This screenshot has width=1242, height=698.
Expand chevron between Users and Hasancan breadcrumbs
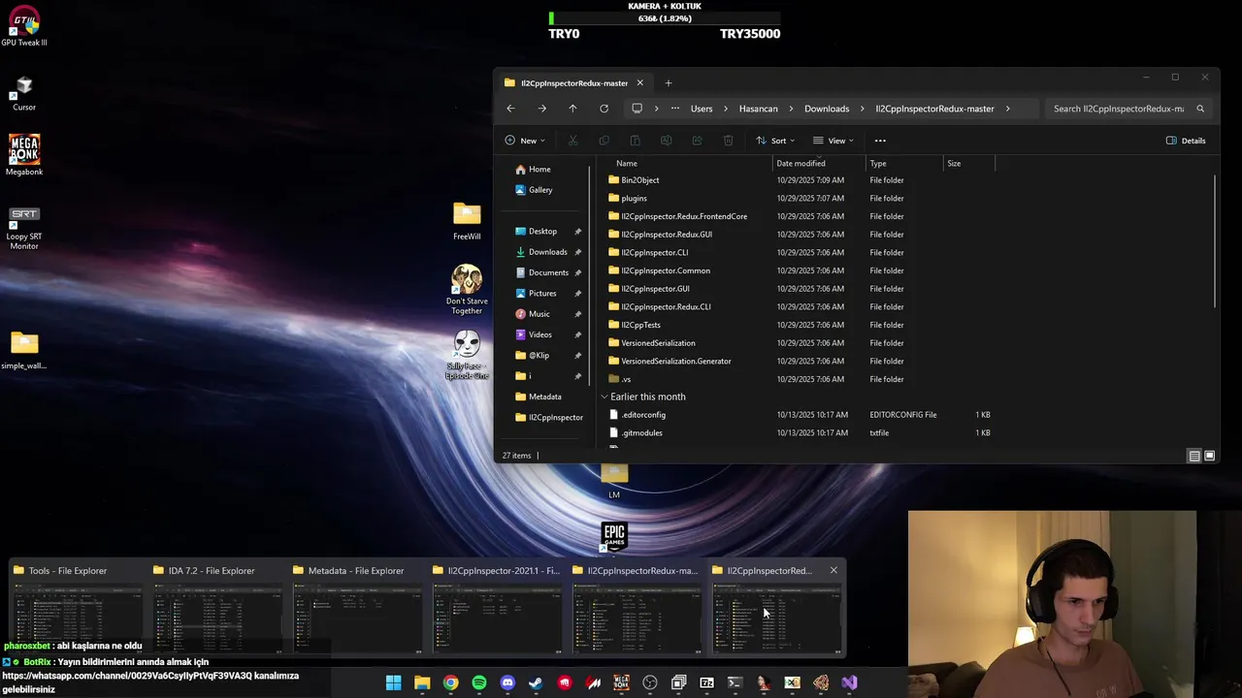coord(726,109)
